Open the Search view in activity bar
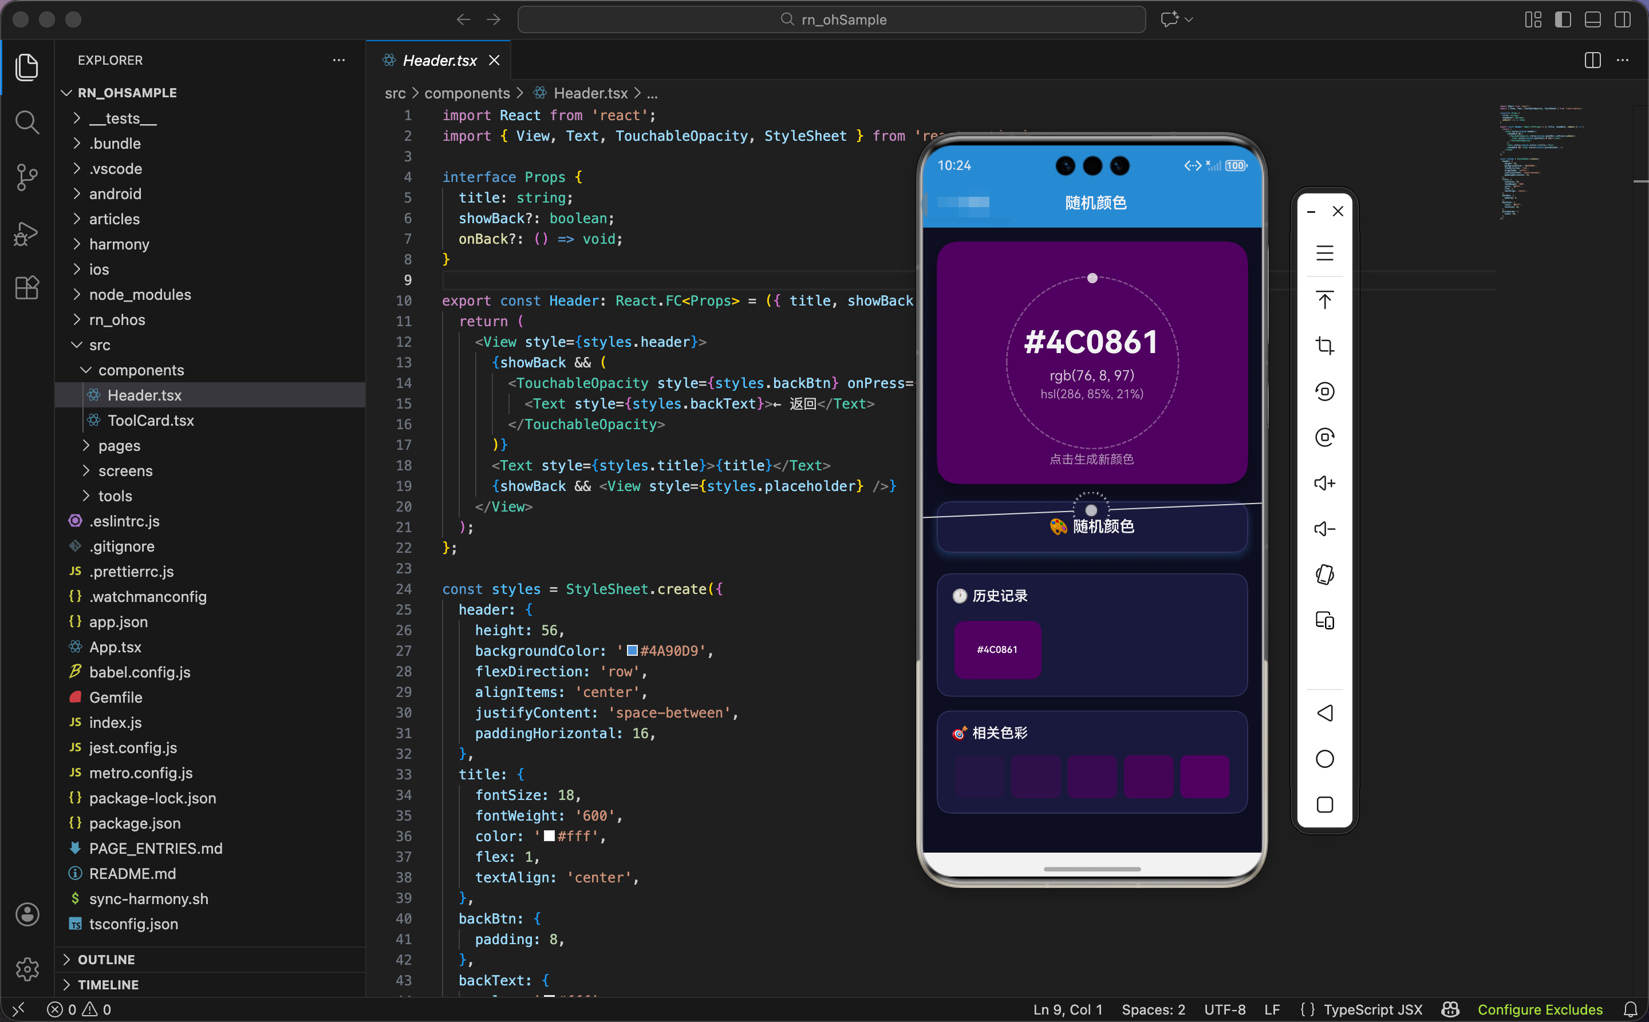The height and width of the screenshot is (1022, 1649). click(27, 122)
